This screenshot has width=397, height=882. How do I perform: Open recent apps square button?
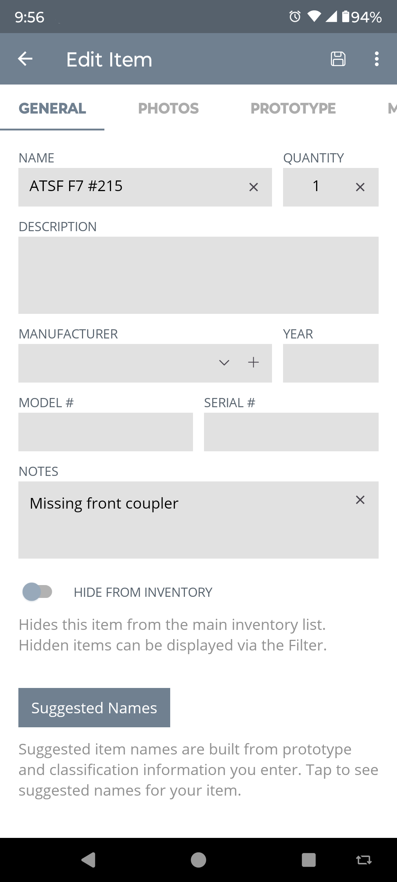309,860
